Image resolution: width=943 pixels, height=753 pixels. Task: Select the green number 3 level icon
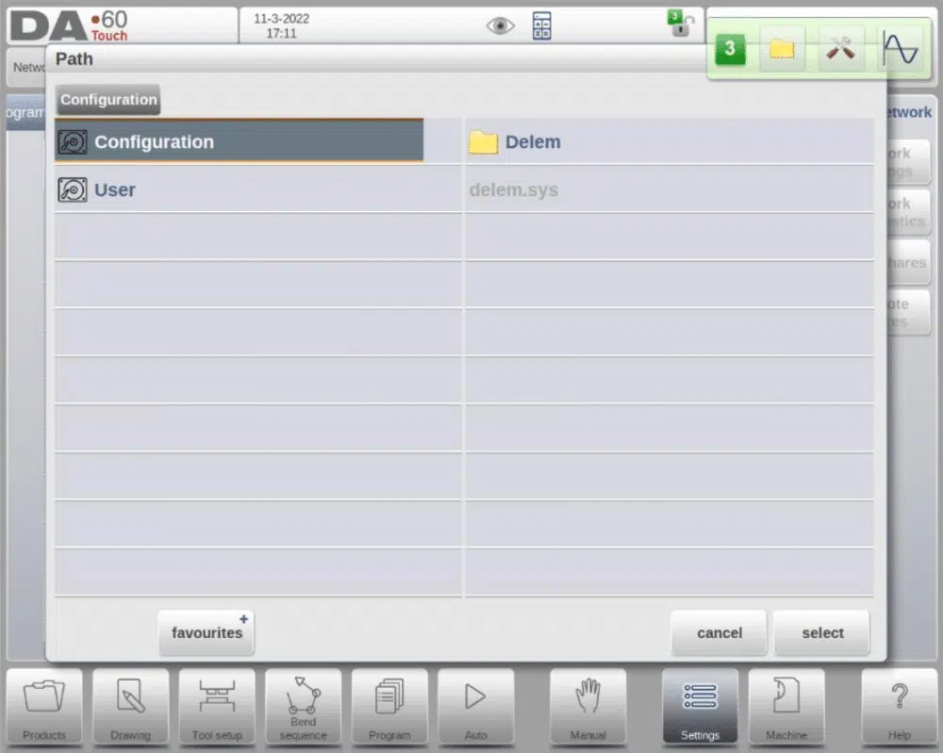click(x=730, y=49)
